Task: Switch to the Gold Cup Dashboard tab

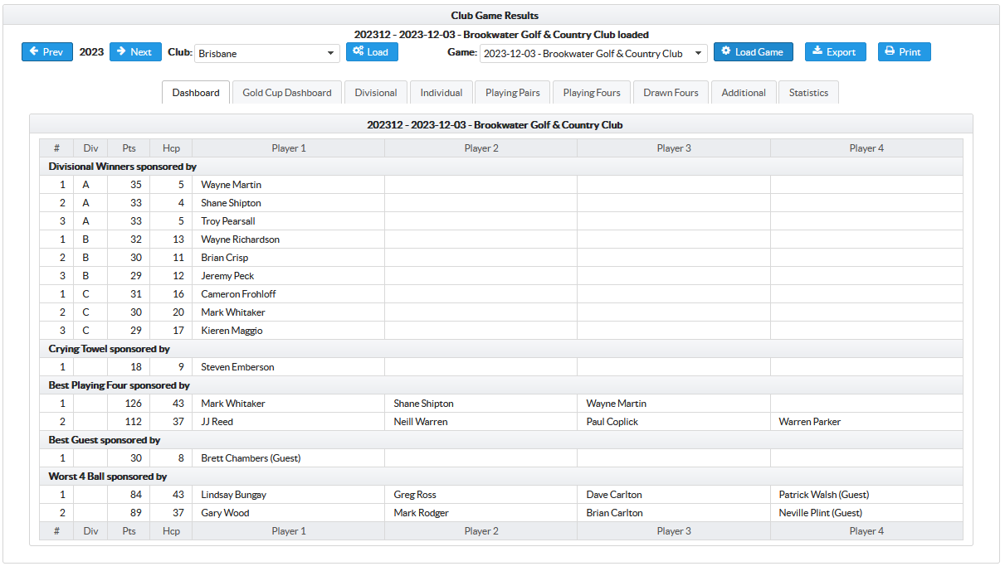Action: point(287,93)
